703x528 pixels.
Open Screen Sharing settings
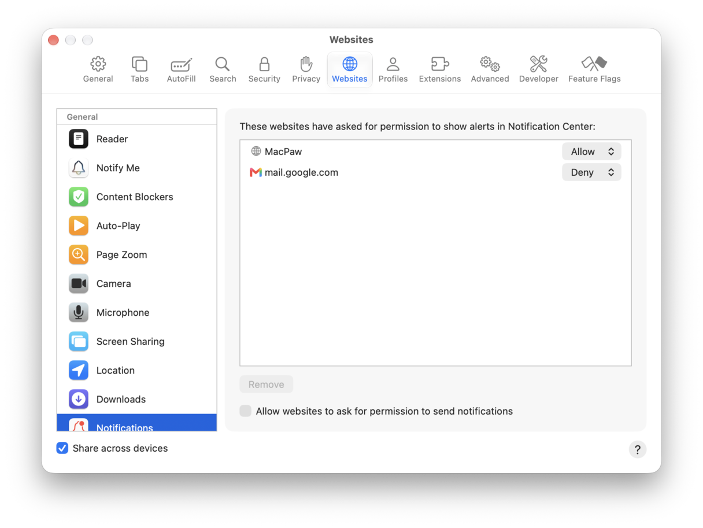tap(137, 341)
